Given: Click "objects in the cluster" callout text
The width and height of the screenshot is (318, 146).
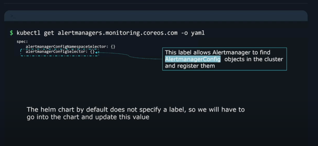Looking at the screenshot, I should tap(254, 59).
